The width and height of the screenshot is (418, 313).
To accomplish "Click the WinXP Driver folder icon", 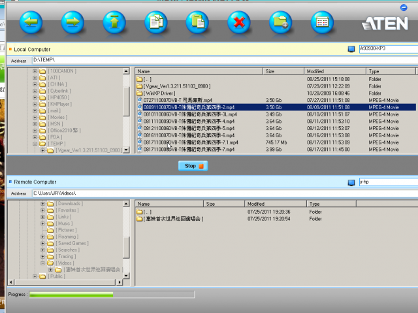I will [x=139, y=93].
